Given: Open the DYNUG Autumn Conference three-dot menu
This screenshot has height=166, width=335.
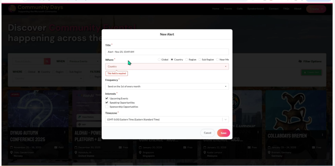Looking at the screenshot, I should click(x=65, y=132).
